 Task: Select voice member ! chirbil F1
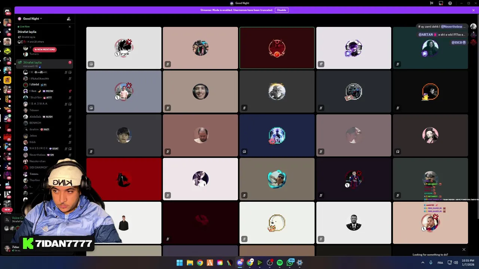click(47, 85)
